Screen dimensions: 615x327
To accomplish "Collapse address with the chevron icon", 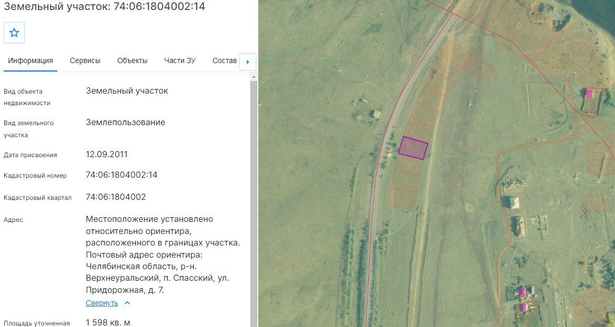I will (127, 303).
